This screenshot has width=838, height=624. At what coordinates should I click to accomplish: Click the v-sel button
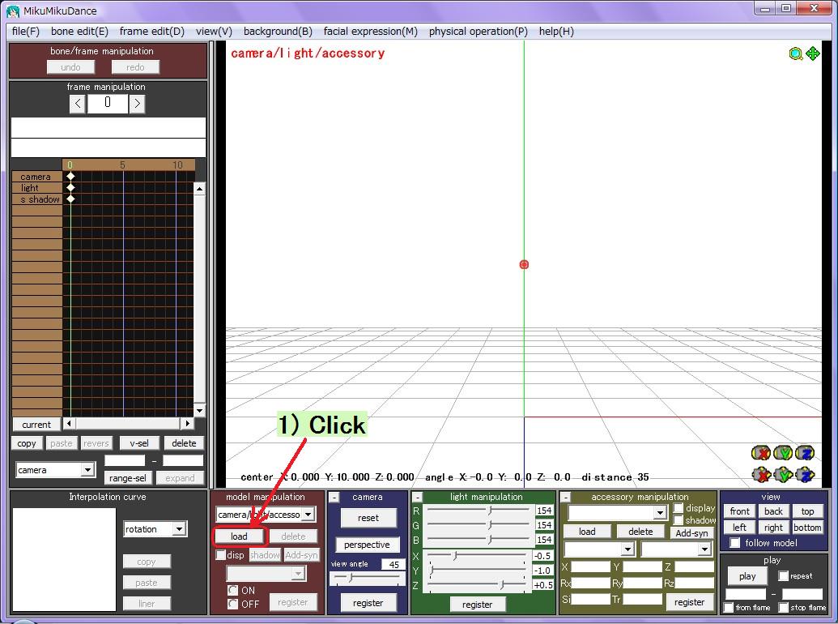(x=139, y=442)
